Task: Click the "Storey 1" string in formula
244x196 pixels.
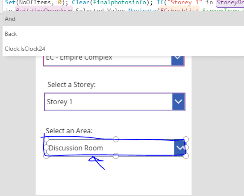Action: [x=185, y=3]
